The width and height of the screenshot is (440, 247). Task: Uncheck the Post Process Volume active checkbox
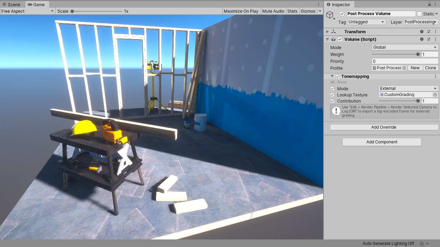pos(342,13)
